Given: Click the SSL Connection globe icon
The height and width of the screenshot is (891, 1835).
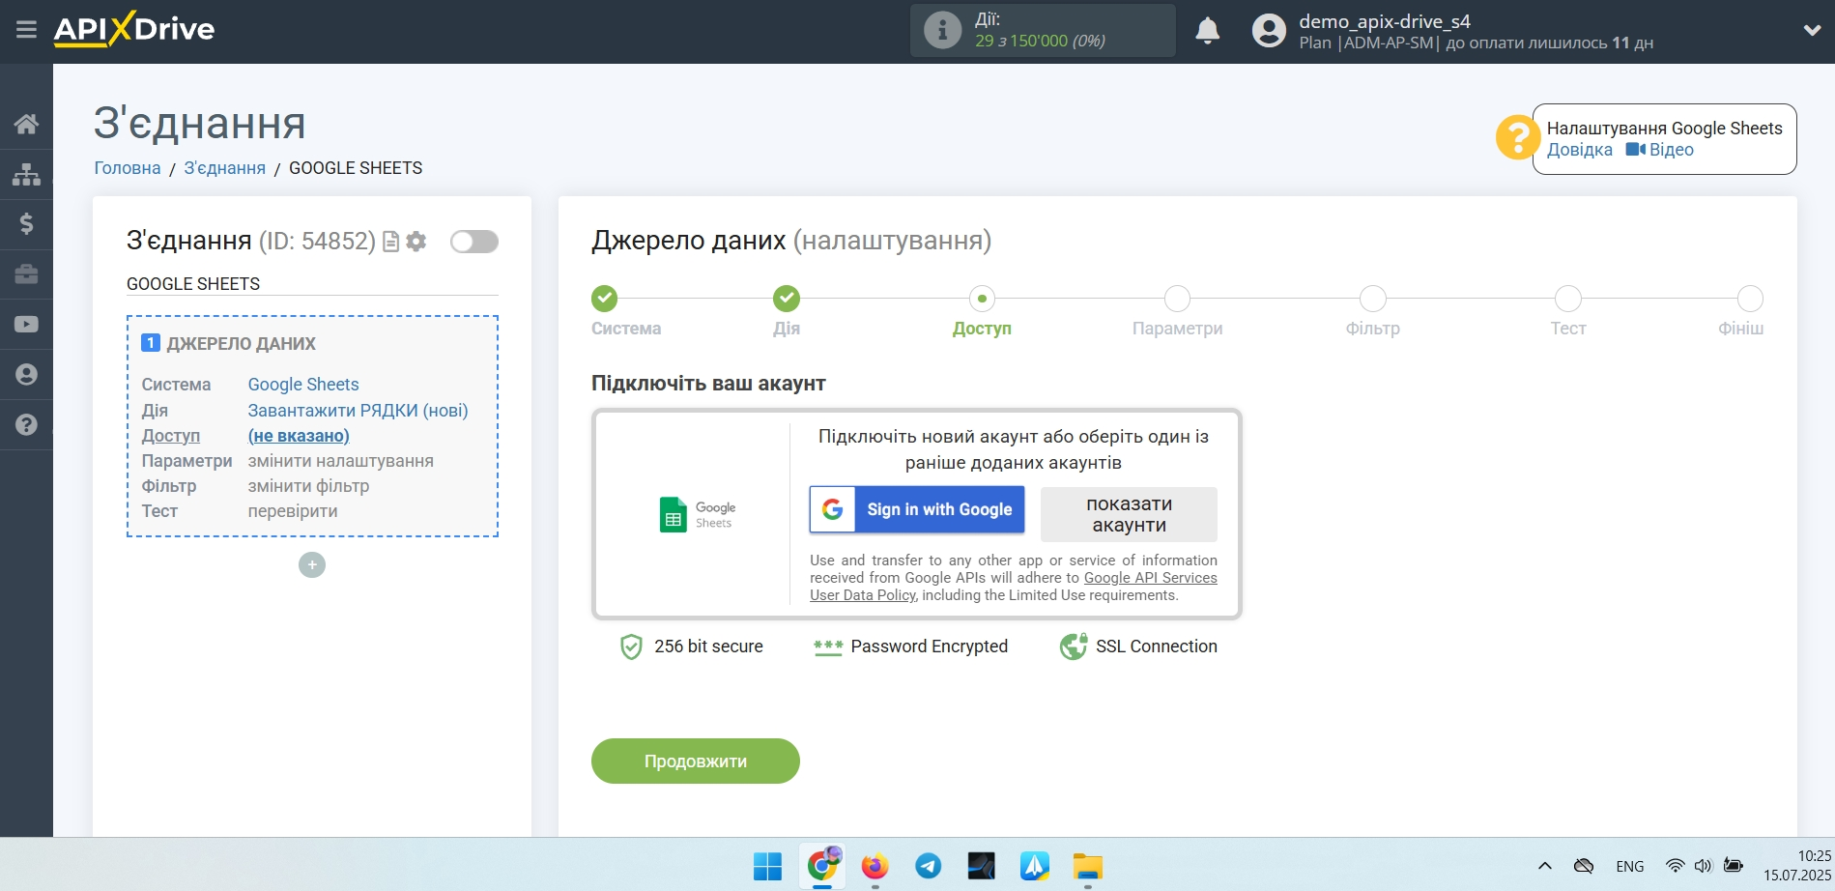Looking at the screenshot, I should point(1074,647).
